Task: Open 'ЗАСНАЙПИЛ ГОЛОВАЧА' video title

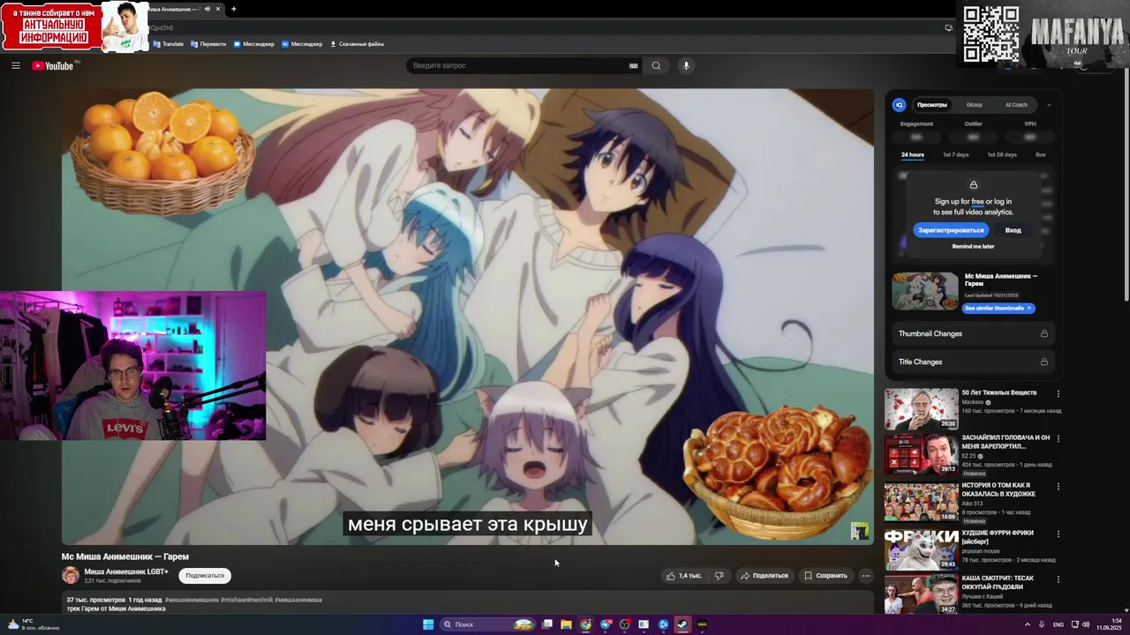Action: (1006, 441)
